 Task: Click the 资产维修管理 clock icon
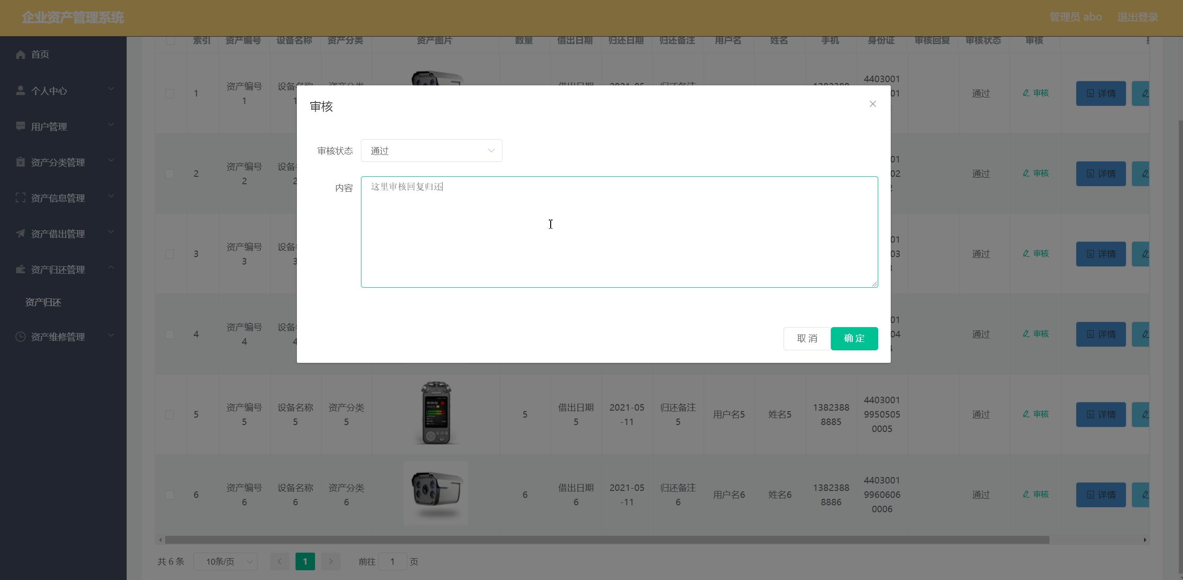point(21,337)
